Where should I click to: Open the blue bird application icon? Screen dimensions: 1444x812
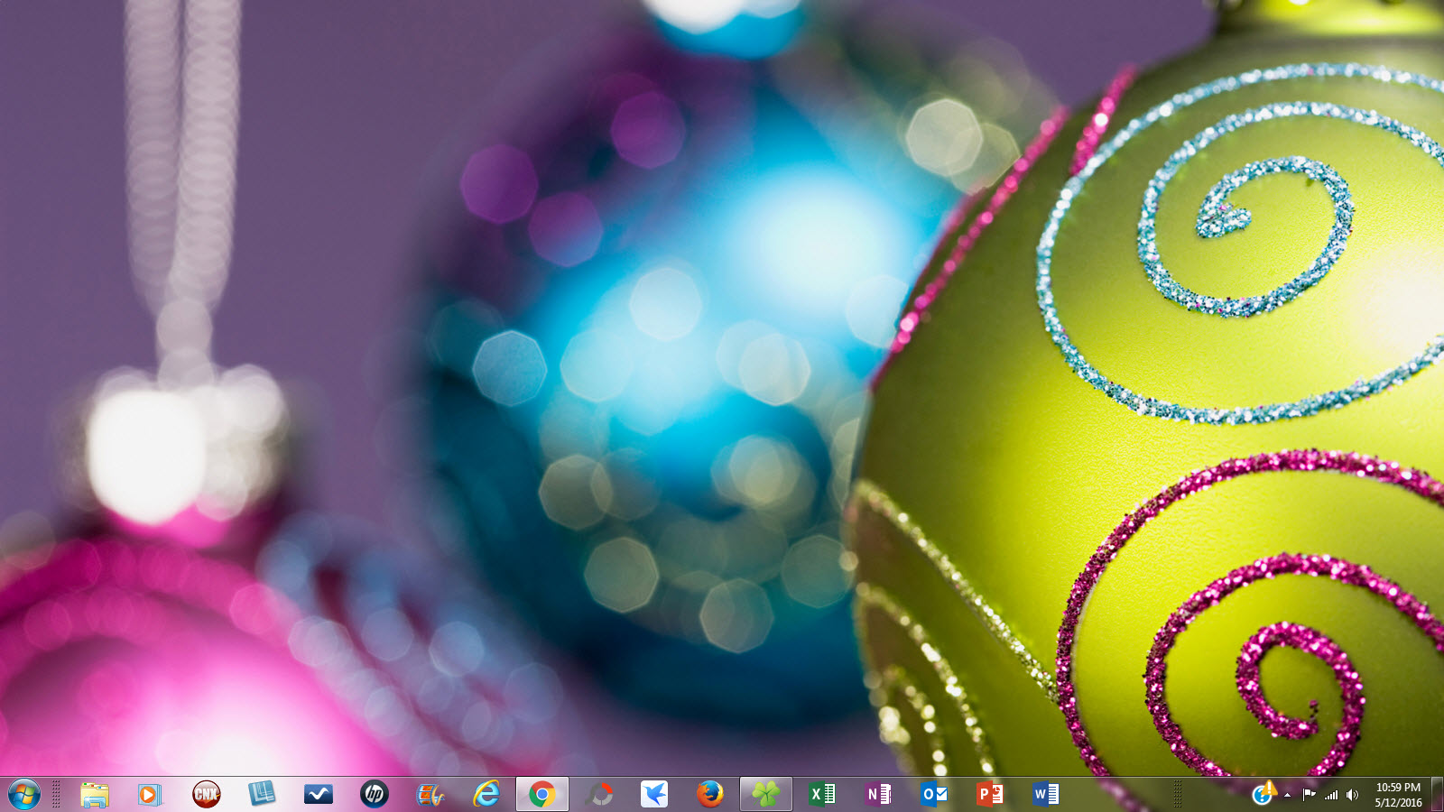click(654, 795)
